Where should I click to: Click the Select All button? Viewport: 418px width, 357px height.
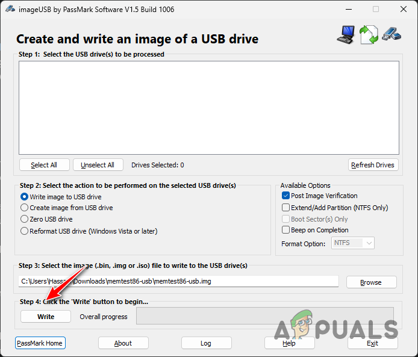(x=44, y=165)
